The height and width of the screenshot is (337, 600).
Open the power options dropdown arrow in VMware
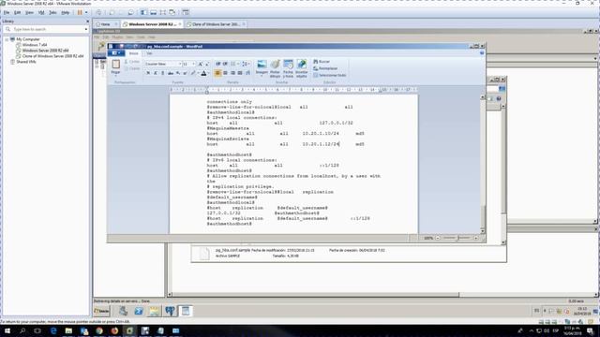point(85,12)
